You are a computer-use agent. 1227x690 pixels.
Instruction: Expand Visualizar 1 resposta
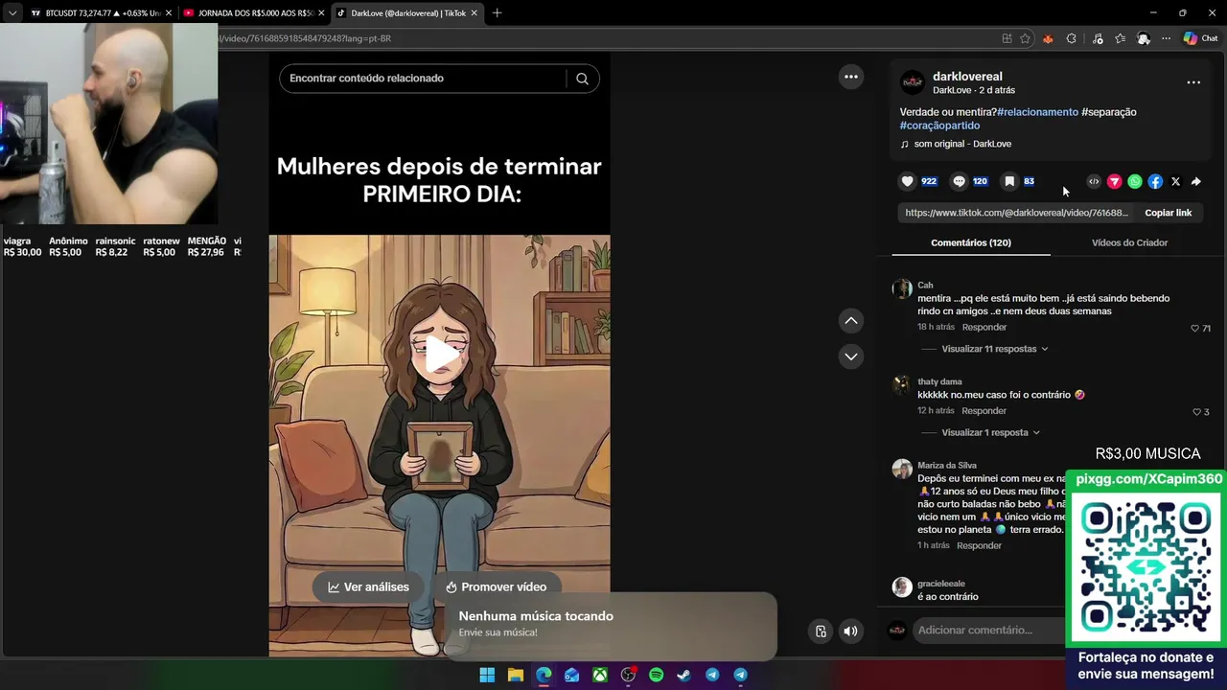point(991,432)
